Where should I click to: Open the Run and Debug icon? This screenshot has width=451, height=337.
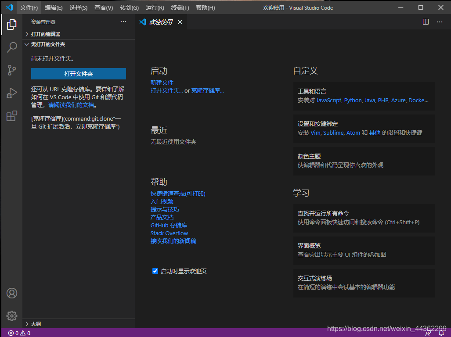(11, 93)
